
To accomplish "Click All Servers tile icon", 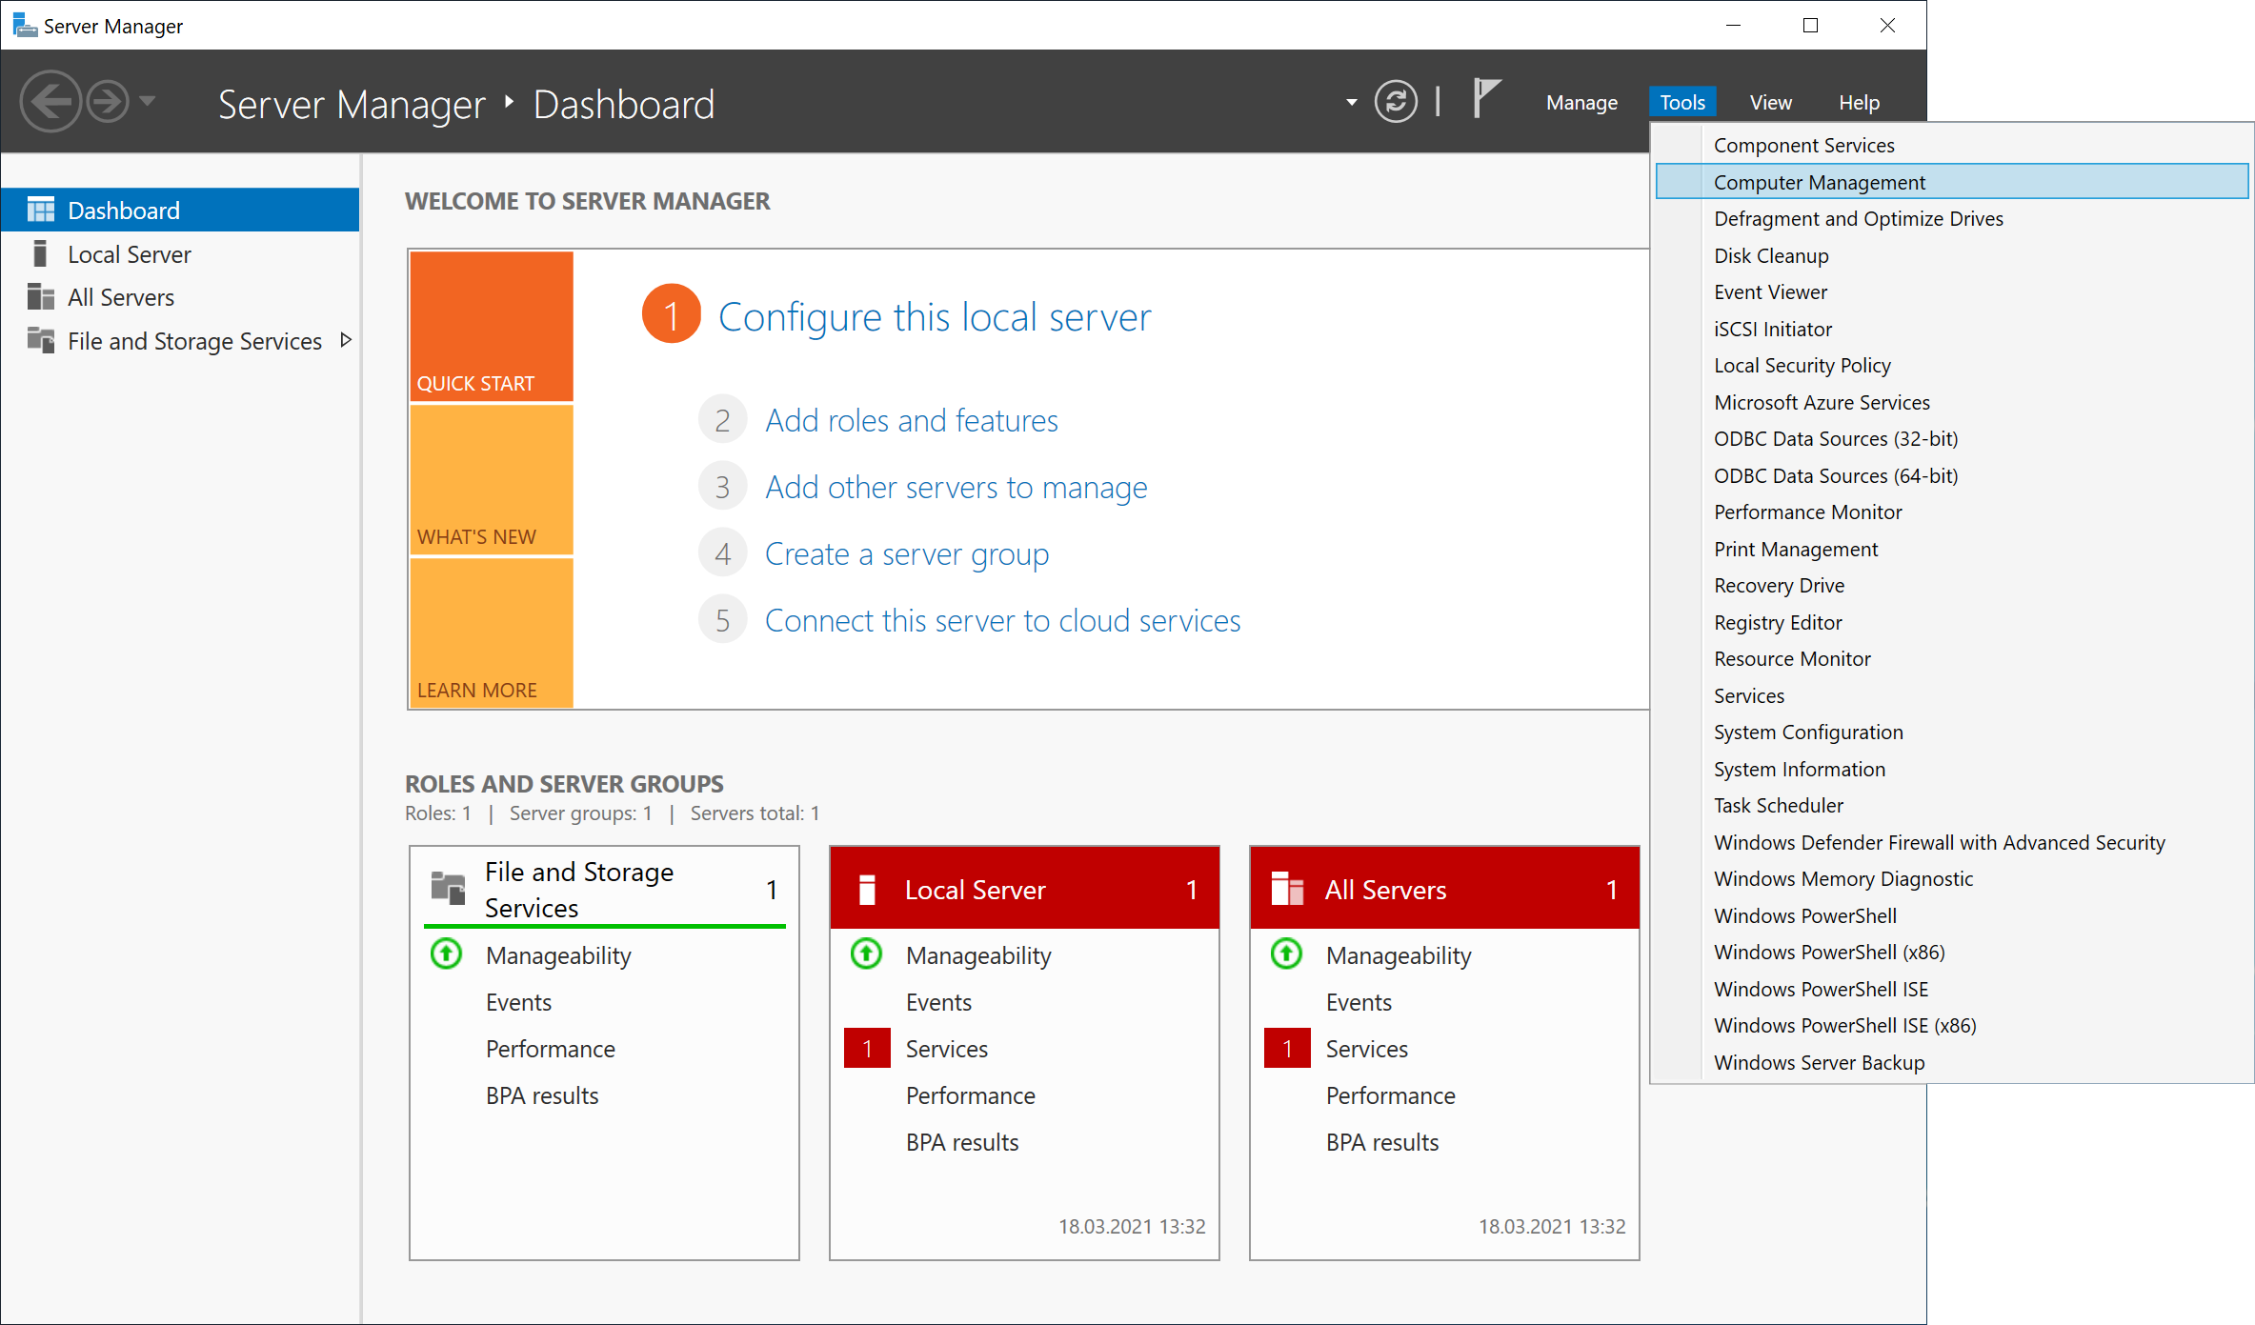I will click(1287, 889).
